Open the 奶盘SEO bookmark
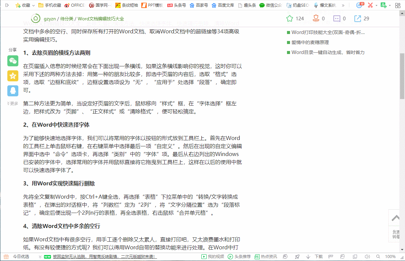The width and height of the screenshot is (405, 261). (298, 5)
